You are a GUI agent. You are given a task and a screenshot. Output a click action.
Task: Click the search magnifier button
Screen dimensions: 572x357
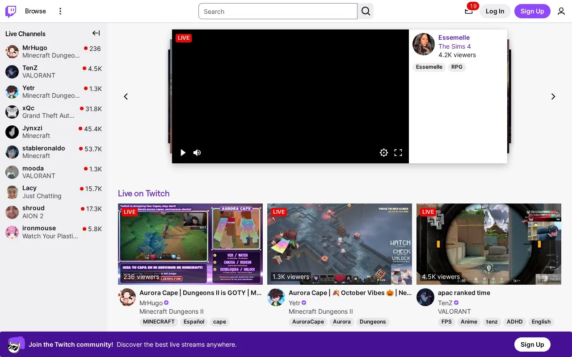[366, 11]
